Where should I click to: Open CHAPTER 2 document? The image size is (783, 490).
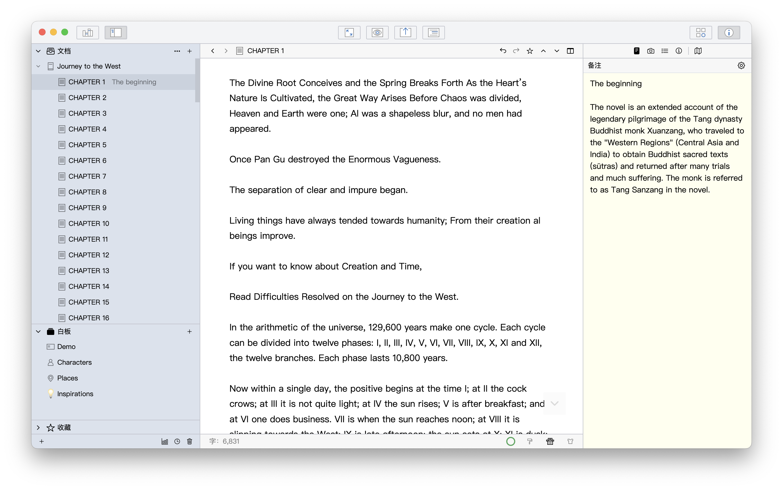tap(114, 97)
